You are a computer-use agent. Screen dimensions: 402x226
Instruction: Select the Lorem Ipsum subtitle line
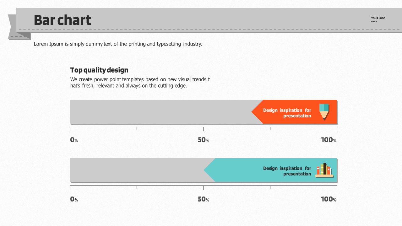[x=118, y=44]
